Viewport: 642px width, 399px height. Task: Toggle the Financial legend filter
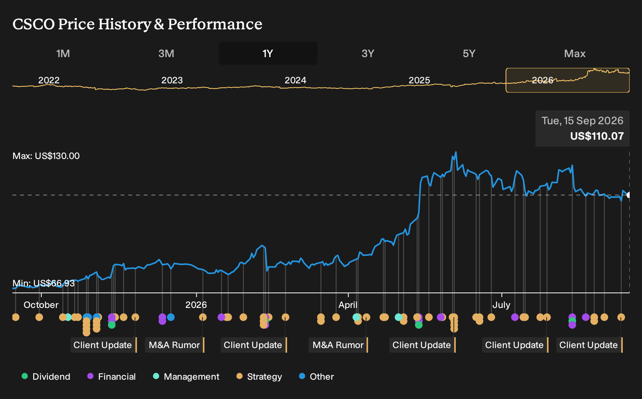coord(112,377)
